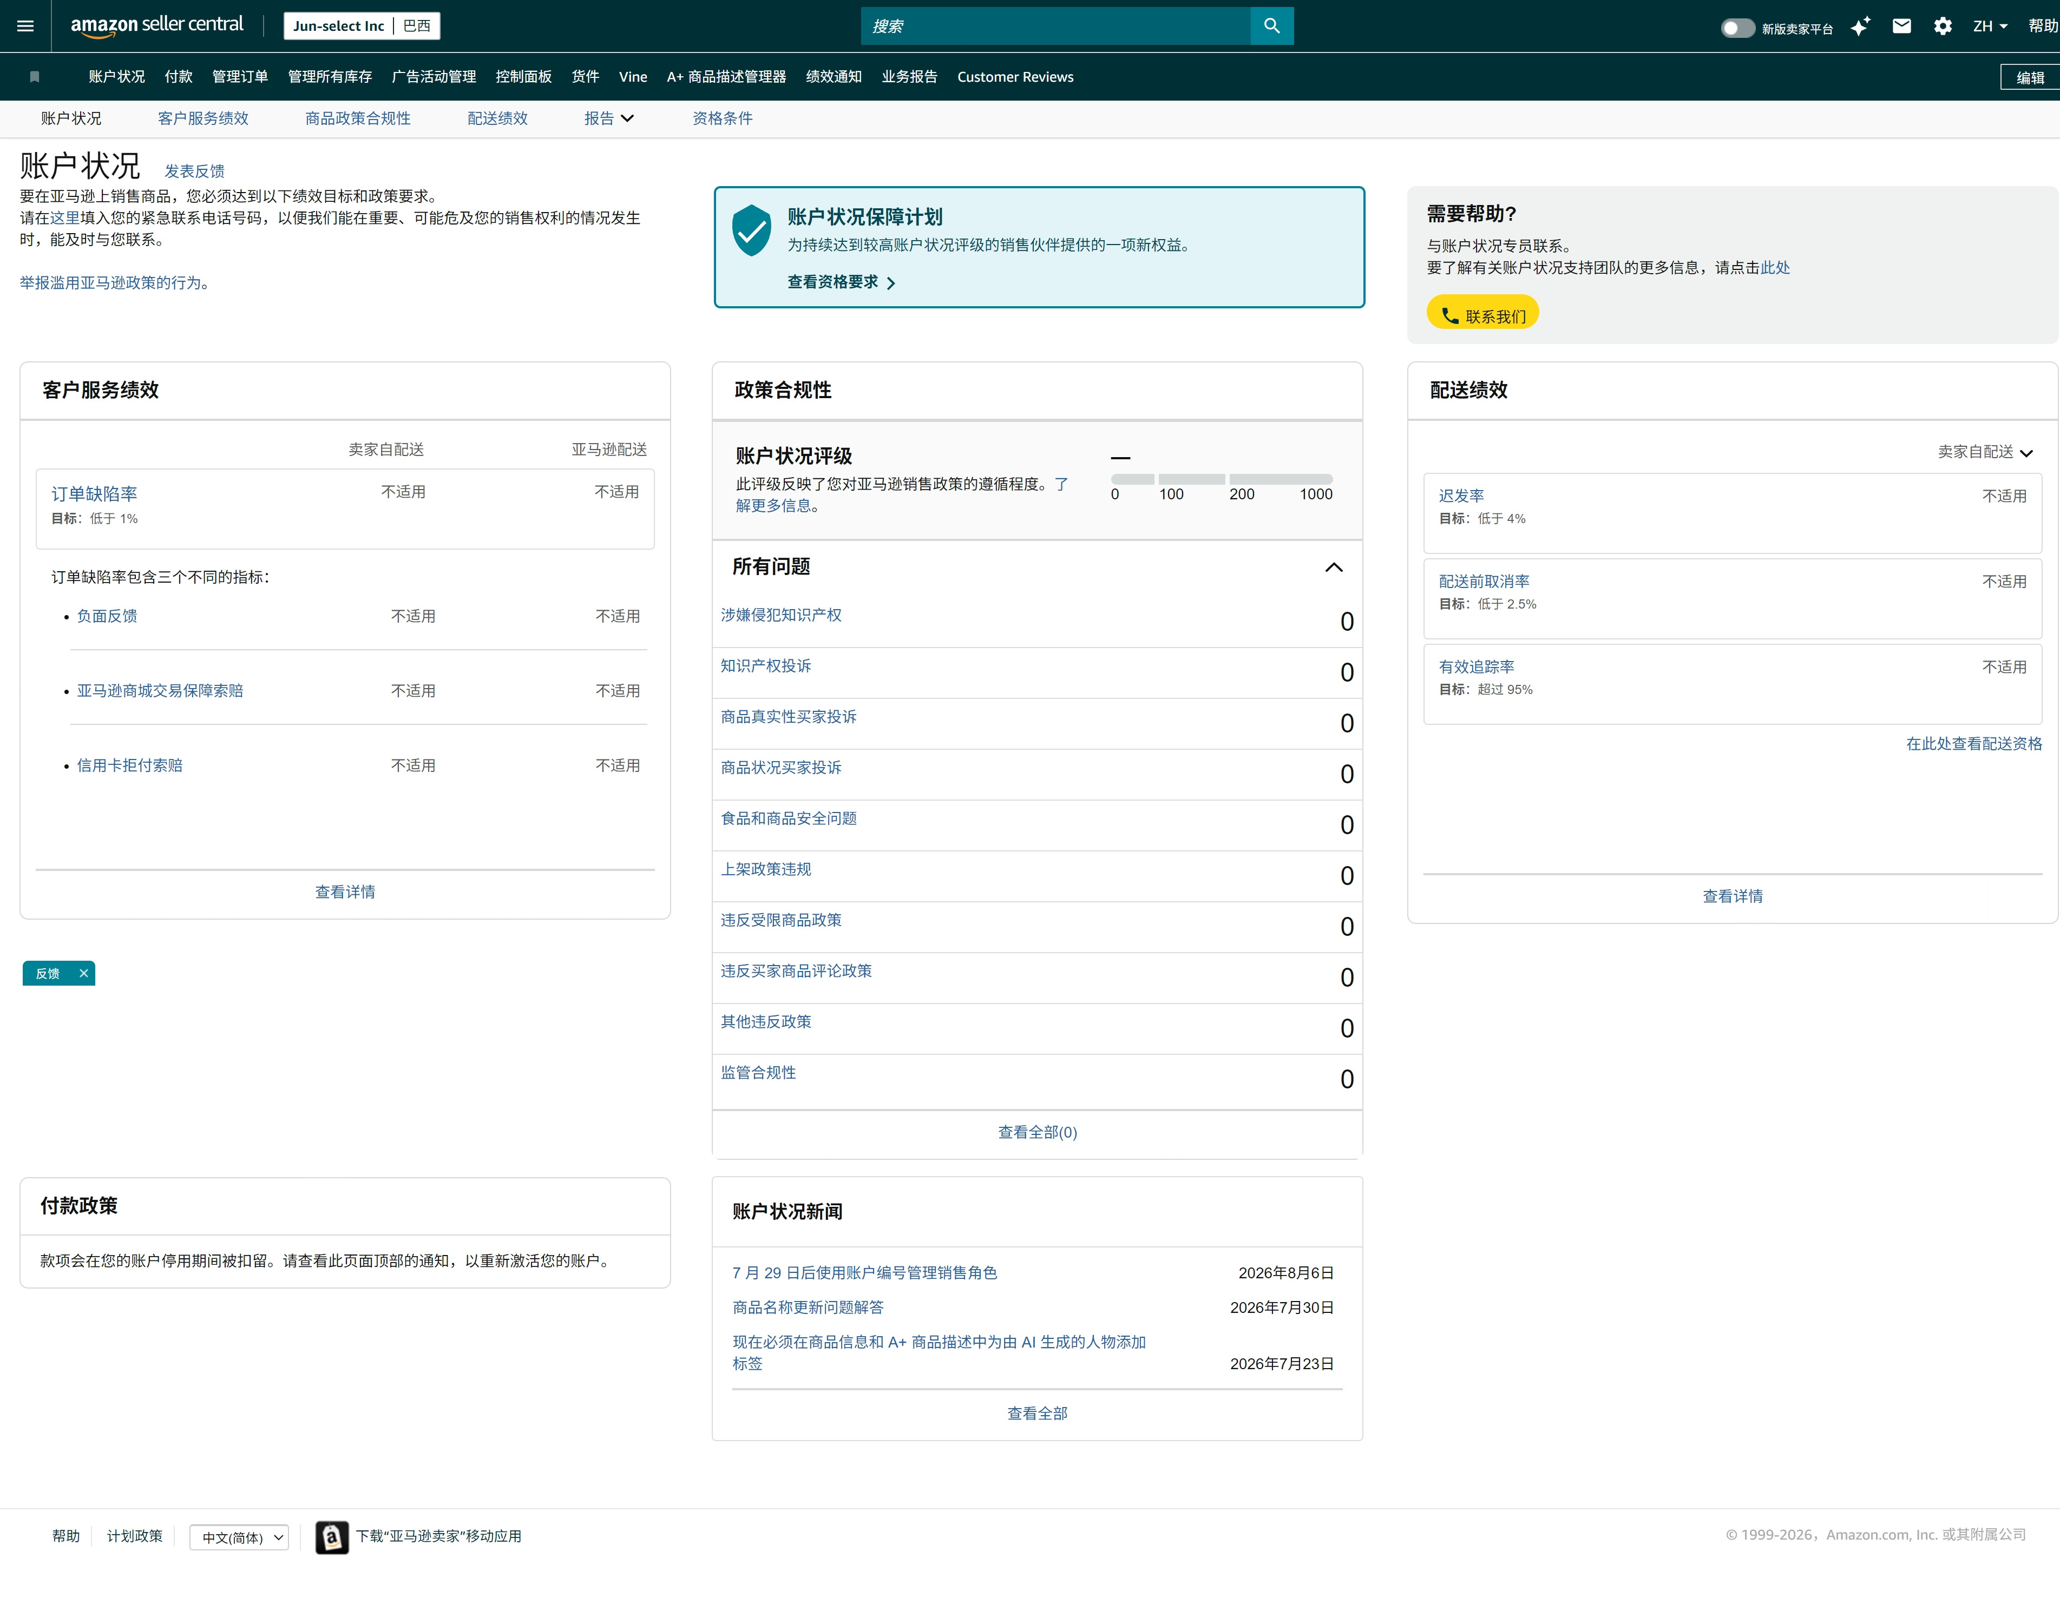Close the 反馈 feedback tag
This screenshot has height=1598, width=2060.
coord(83,973)
